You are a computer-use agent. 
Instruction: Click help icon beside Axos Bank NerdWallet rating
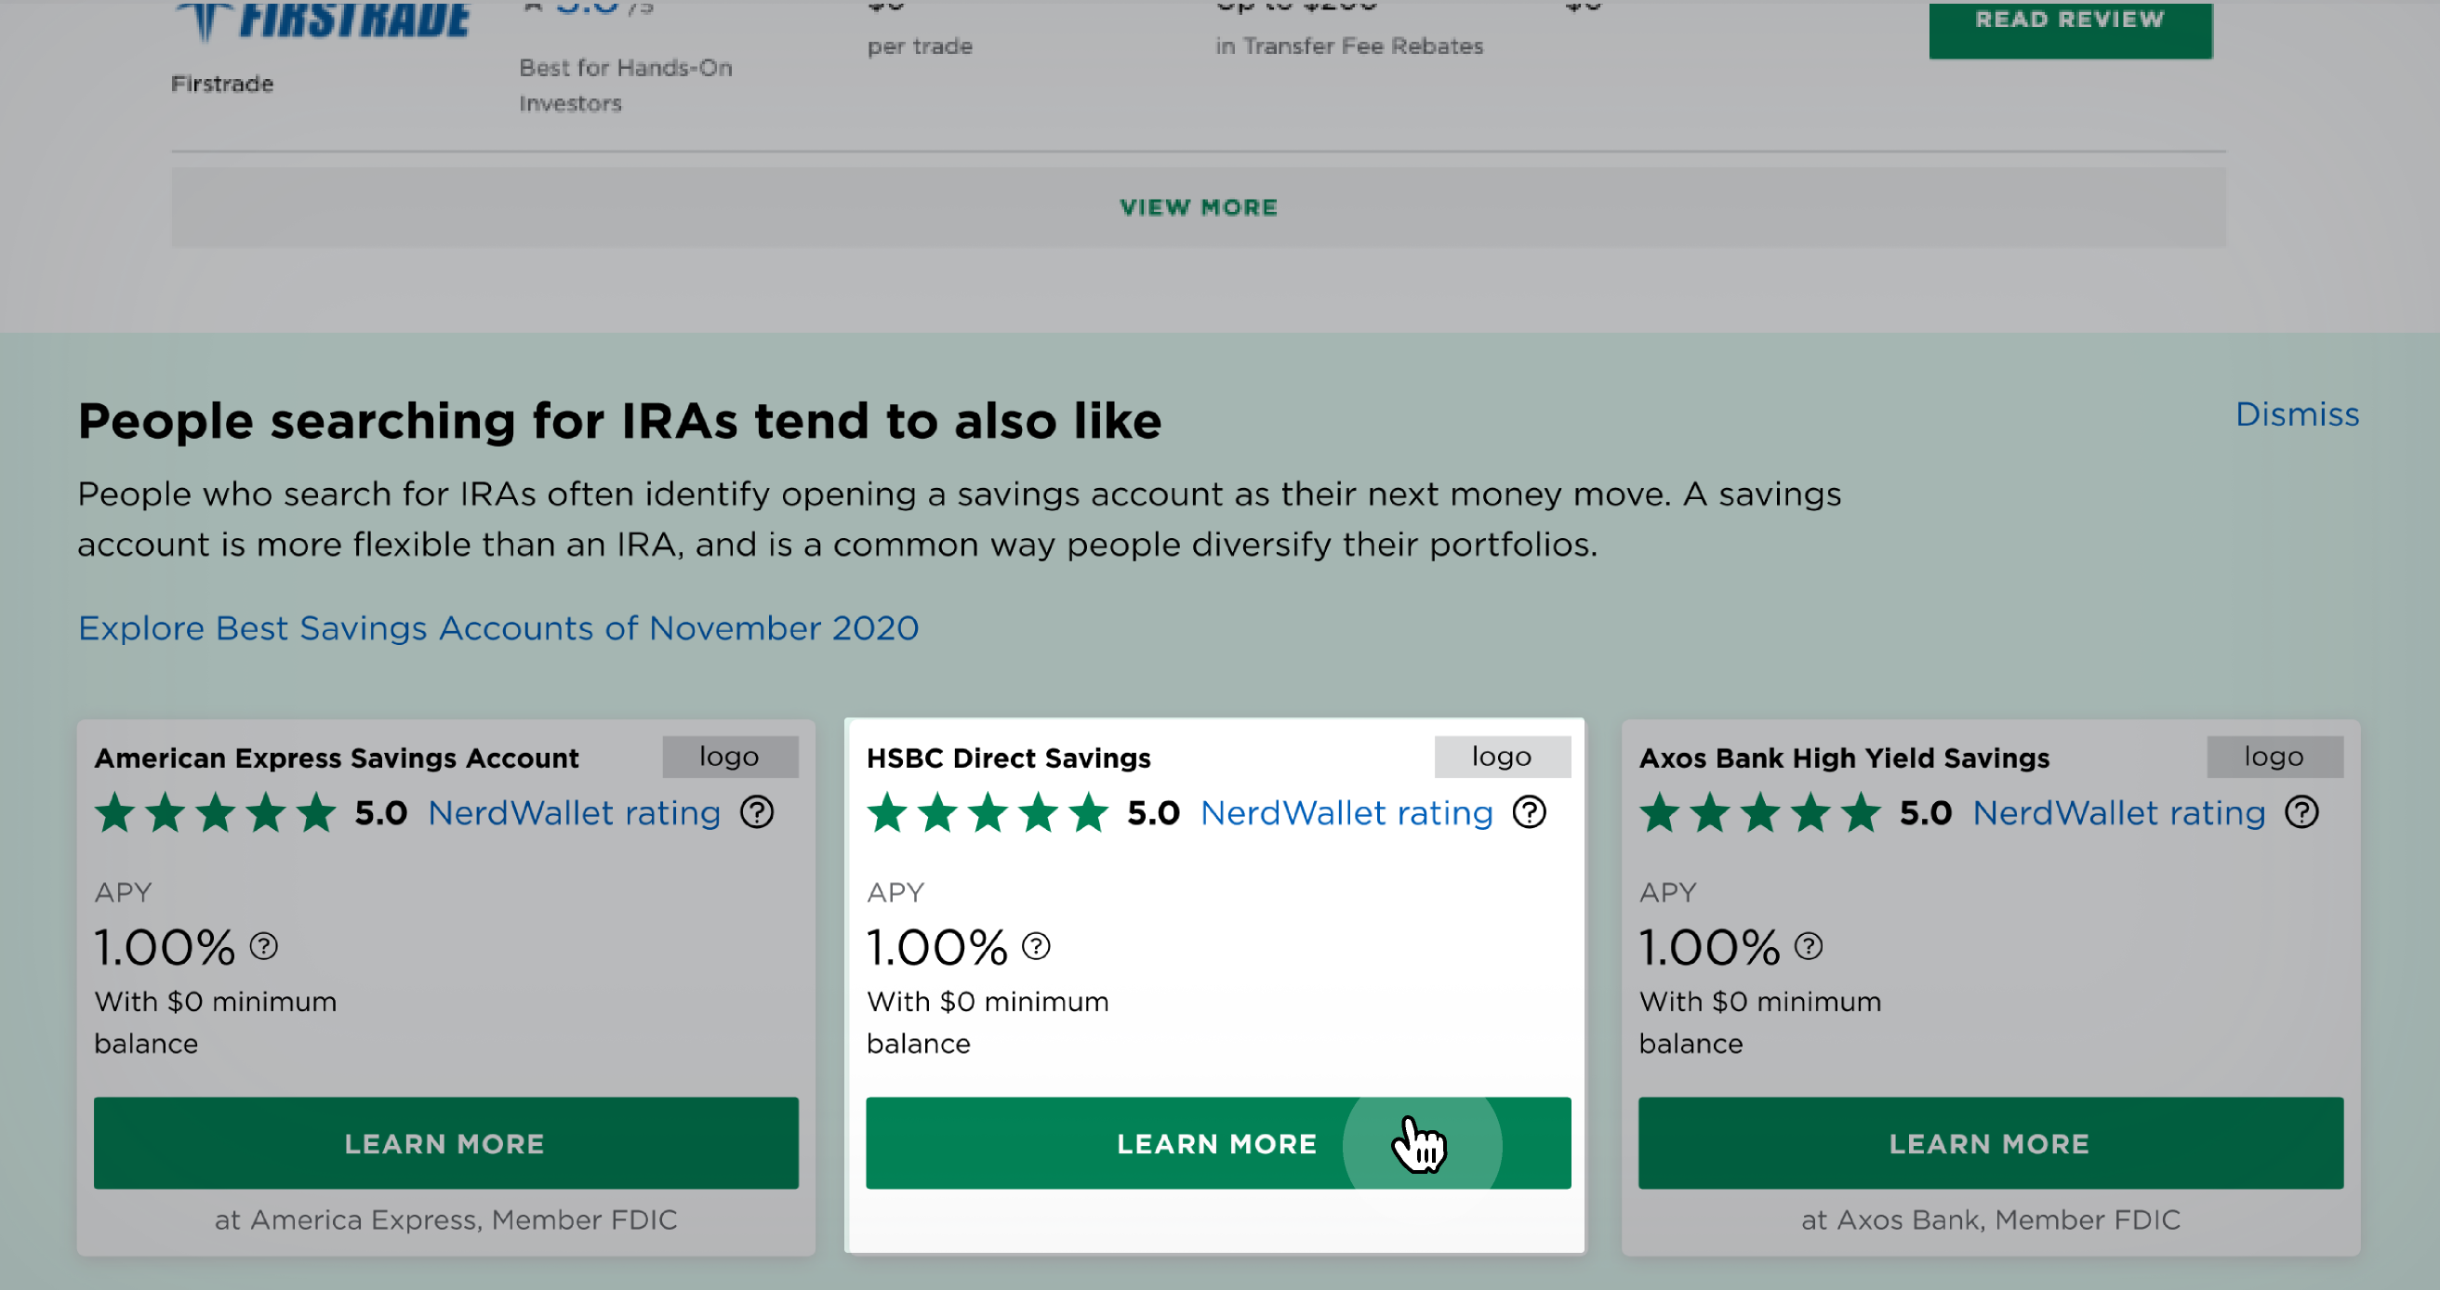tap(2301, 812)
